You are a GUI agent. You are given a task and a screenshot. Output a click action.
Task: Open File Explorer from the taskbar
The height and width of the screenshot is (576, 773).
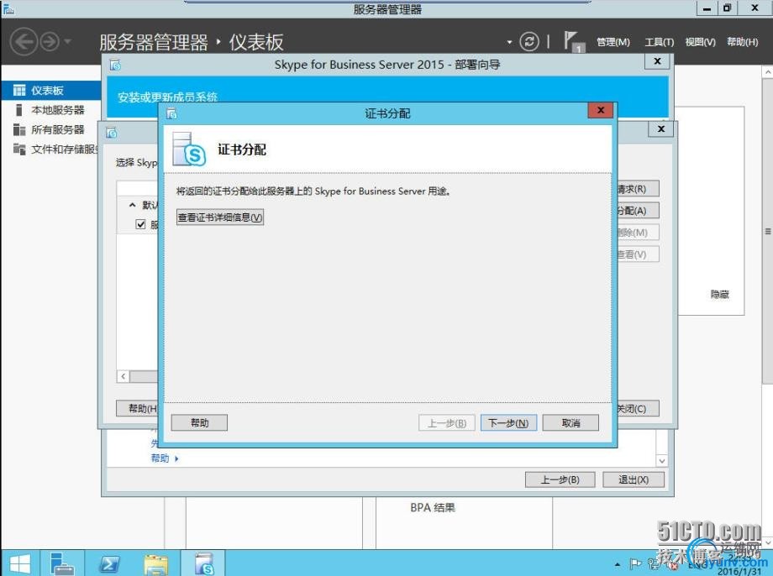pyautogui.click(x=156, y=563)
